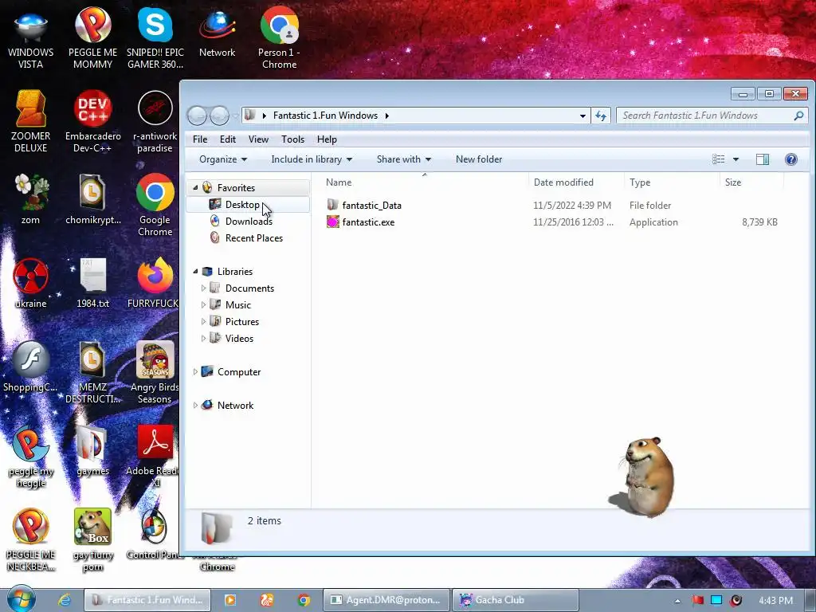
Task: Expand the Videos library node
Action: tap(203, 338)
